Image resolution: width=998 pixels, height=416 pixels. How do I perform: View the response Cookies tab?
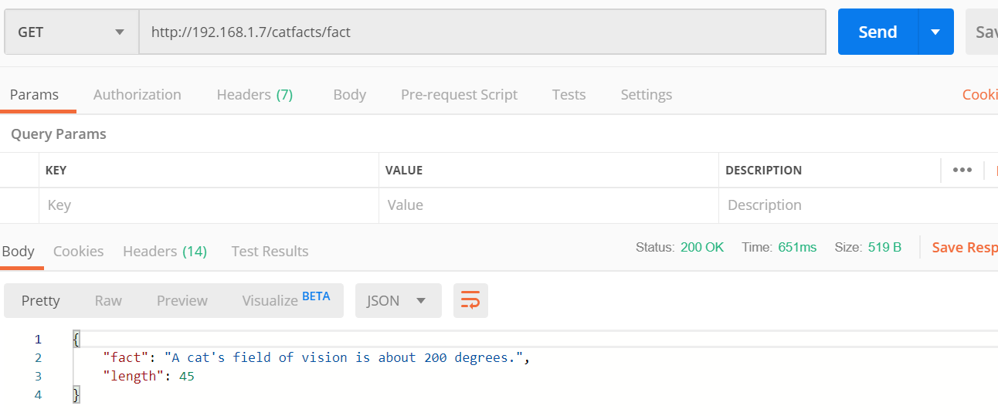(x=78, y=252)
